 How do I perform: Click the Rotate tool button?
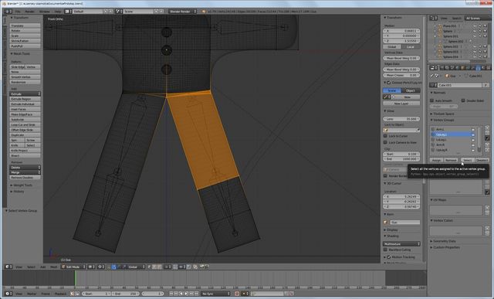[x=25, y=31]
